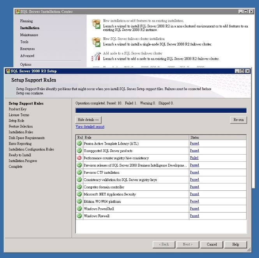Open Passed link for Unsupported SQL Server products
The width and height of the screenshot is (259, 258).
(194, 151)
